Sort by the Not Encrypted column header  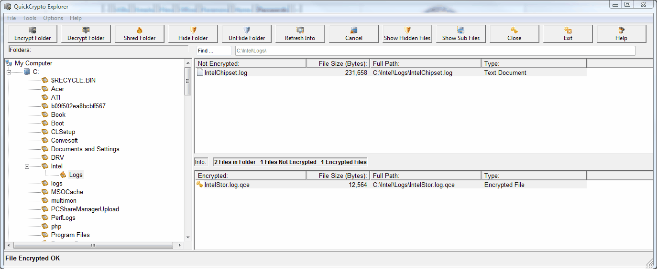251,63
